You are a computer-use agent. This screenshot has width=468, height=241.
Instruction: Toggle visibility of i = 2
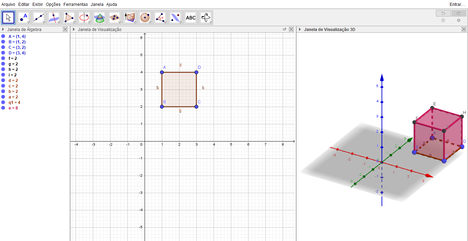[3, 75]
